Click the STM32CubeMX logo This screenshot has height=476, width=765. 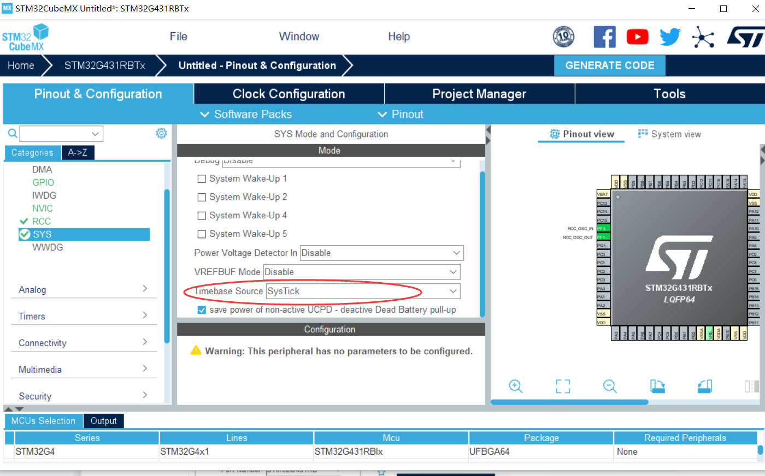pyautogui.click(x=25, y=38)
